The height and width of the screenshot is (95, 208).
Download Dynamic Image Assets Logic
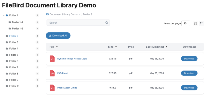point(189,59)
